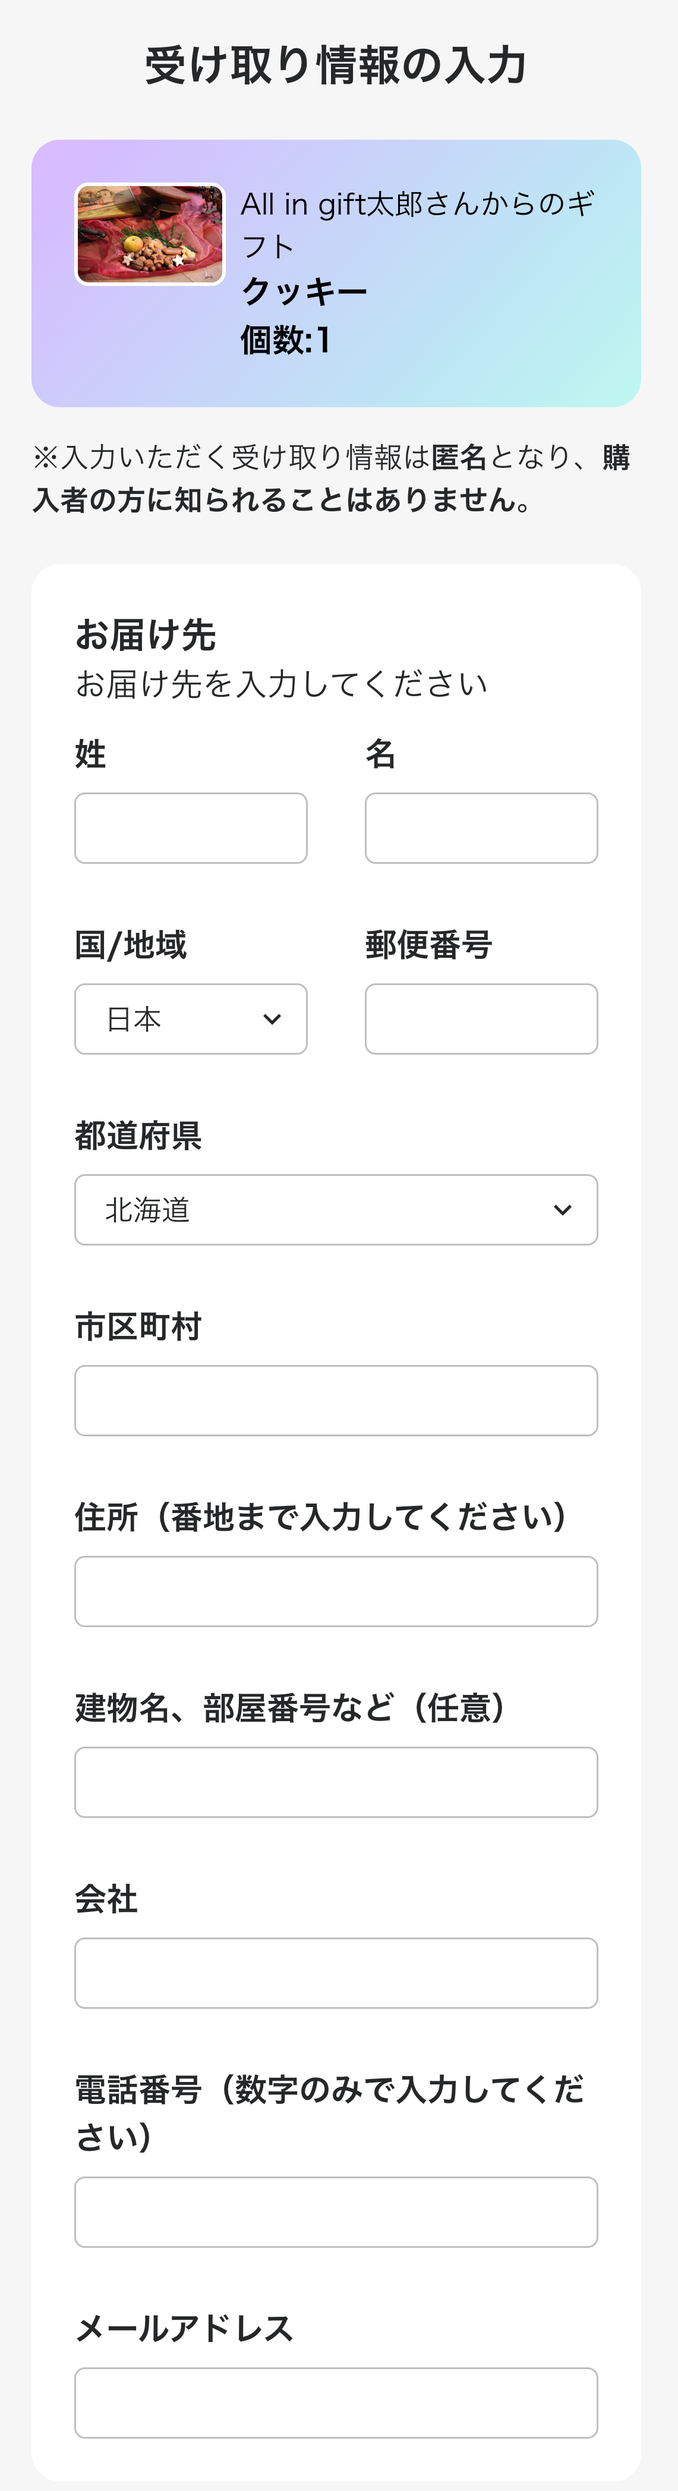
Task: Open the 国/地域 country dropdown
Action: 191,1019
